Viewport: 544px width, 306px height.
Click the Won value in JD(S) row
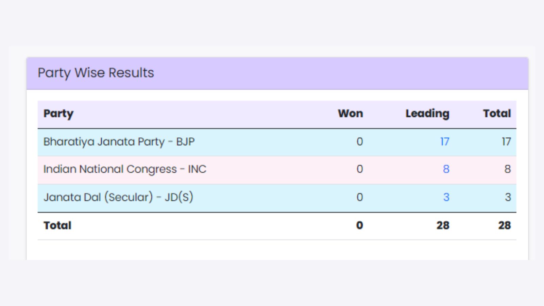pos(359,197)
